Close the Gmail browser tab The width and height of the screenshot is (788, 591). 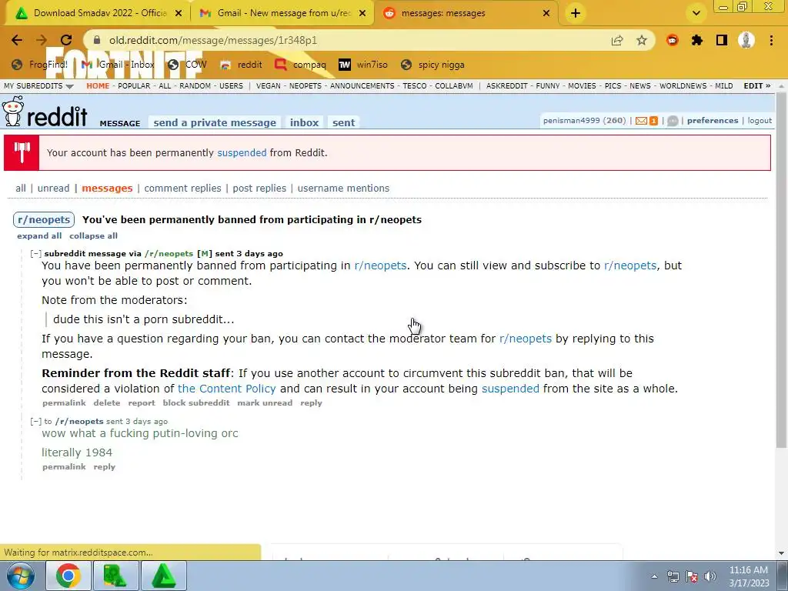[x=362, y=13]
